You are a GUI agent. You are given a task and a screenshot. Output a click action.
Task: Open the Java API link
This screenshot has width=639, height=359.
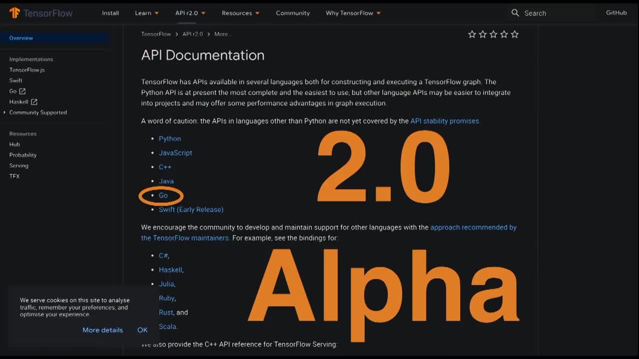pos(166,181)
